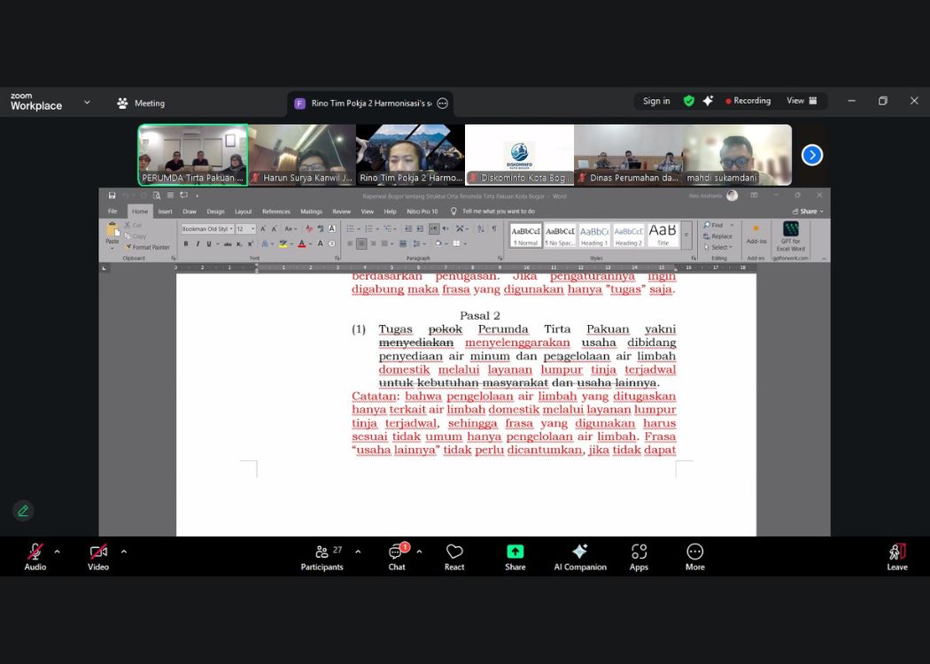Viewport: 930px width, 664px height.
Task: Open the AI Companion panel
Action: [x=580, y=556]
